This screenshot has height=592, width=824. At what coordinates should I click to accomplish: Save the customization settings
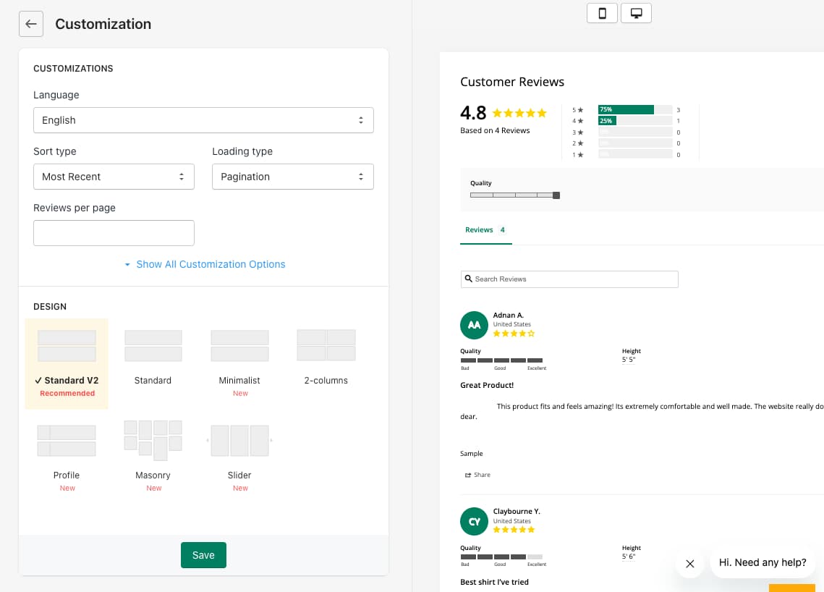(x=203, y=555)
